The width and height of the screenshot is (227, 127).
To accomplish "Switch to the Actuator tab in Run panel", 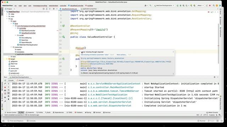I will click(x=21, y=80).
